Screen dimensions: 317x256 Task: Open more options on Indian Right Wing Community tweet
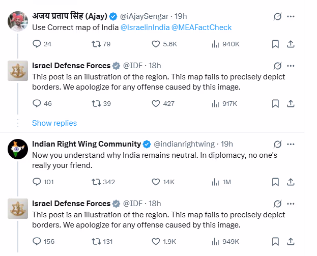click(291, 144)
